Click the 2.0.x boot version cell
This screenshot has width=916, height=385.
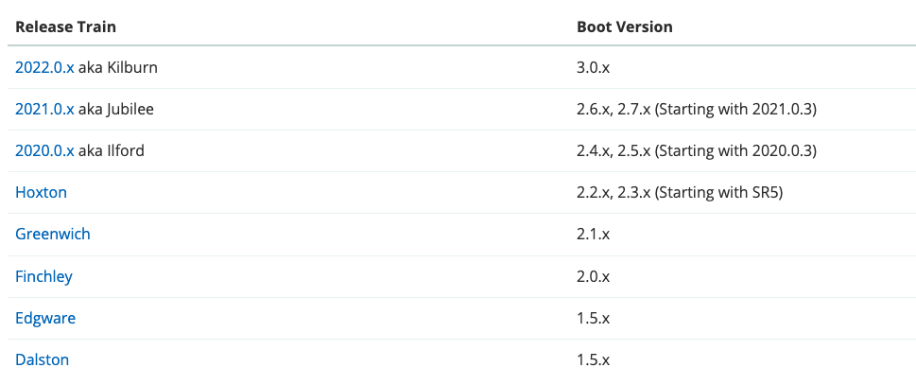pyautogui.click(x=593, y=276)
